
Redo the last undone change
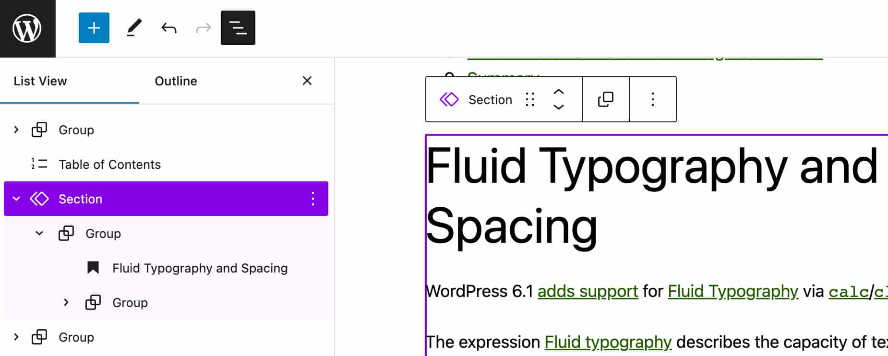(204, 28)
